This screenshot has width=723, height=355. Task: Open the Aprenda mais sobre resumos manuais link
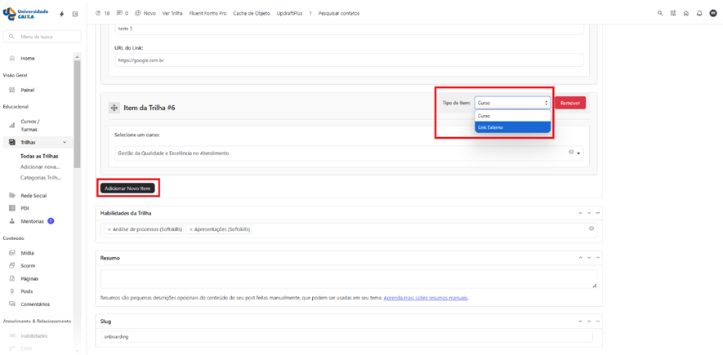426,298
